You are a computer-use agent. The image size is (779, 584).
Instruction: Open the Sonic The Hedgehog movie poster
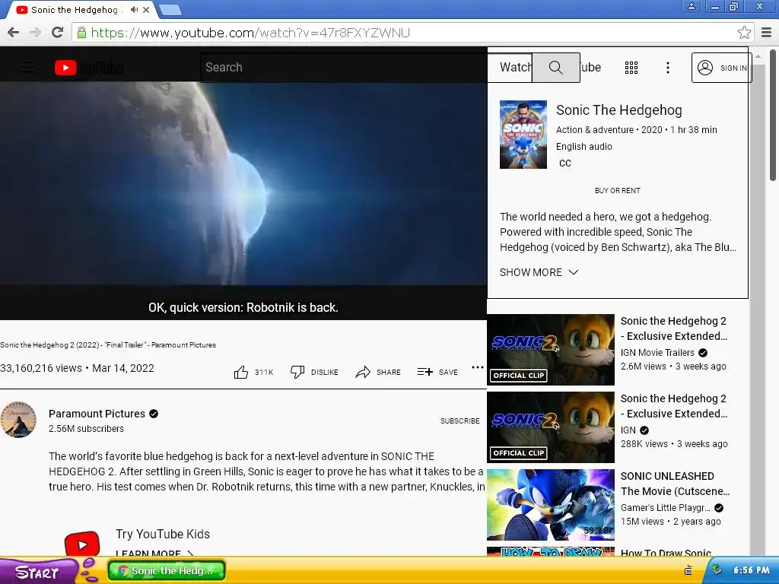[523, 135]
